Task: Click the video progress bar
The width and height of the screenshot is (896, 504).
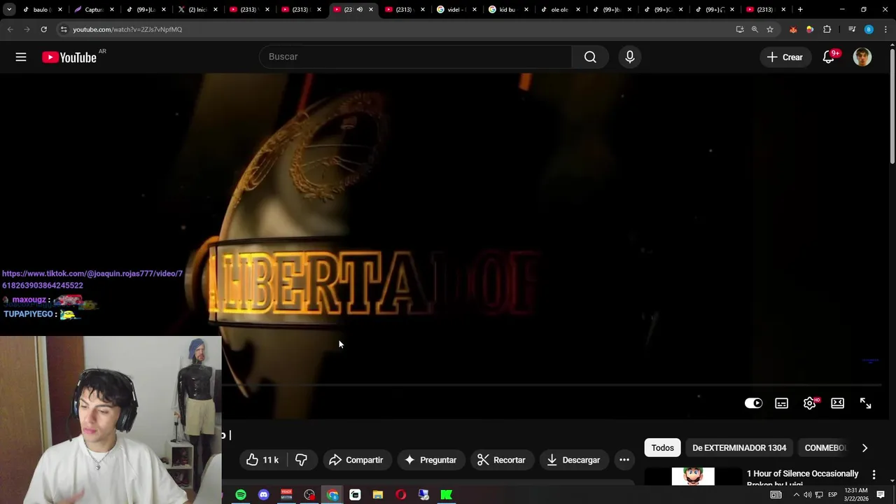Action: (x=553, y=385)
